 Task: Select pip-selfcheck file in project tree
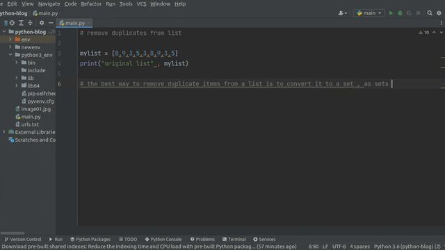(38, 94)
